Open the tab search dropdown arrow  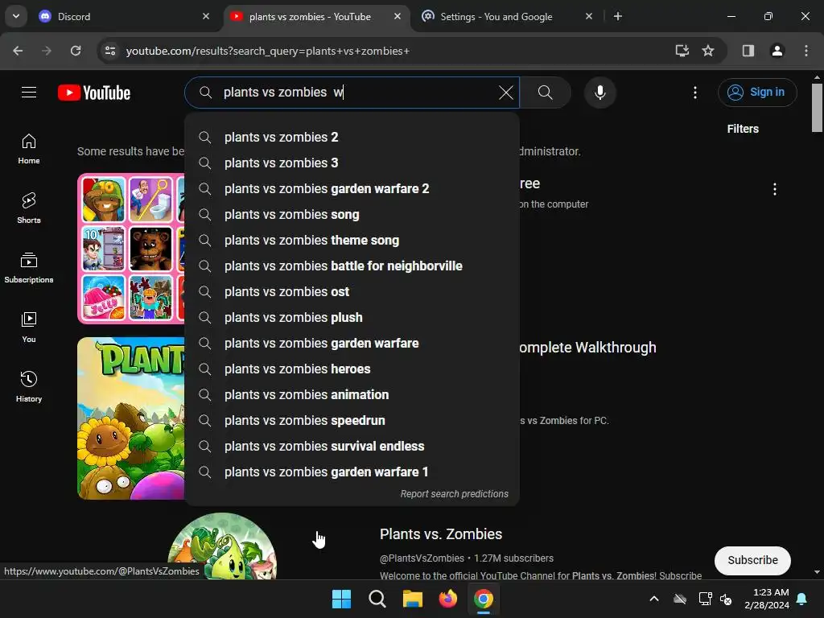coord(16,16)
